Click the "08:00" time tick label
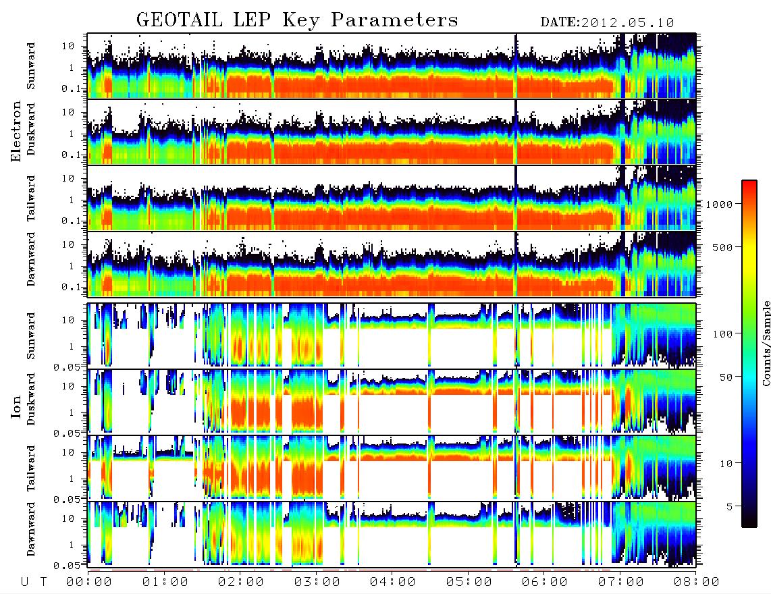 pos(697,582)
